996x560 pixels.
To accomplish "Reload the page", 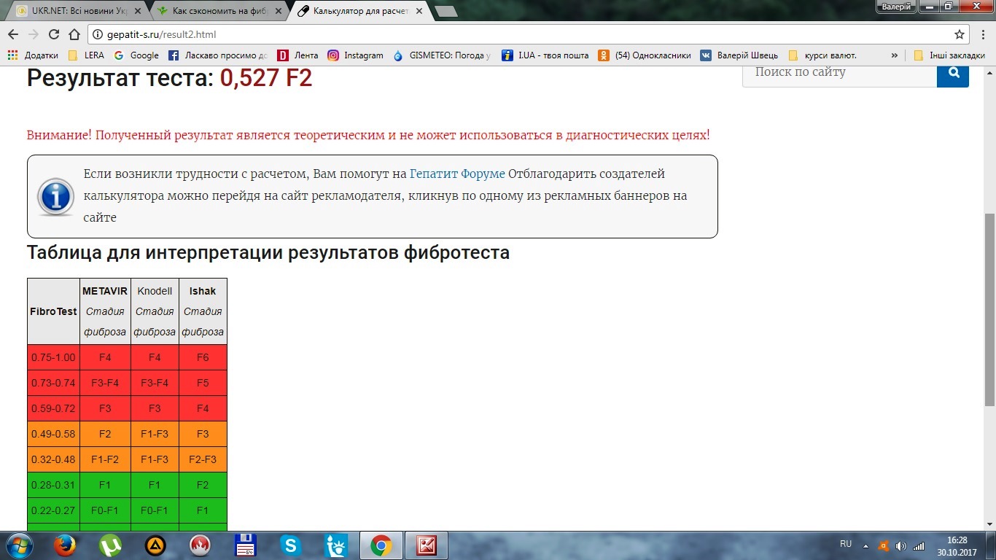I will (54, 34).
